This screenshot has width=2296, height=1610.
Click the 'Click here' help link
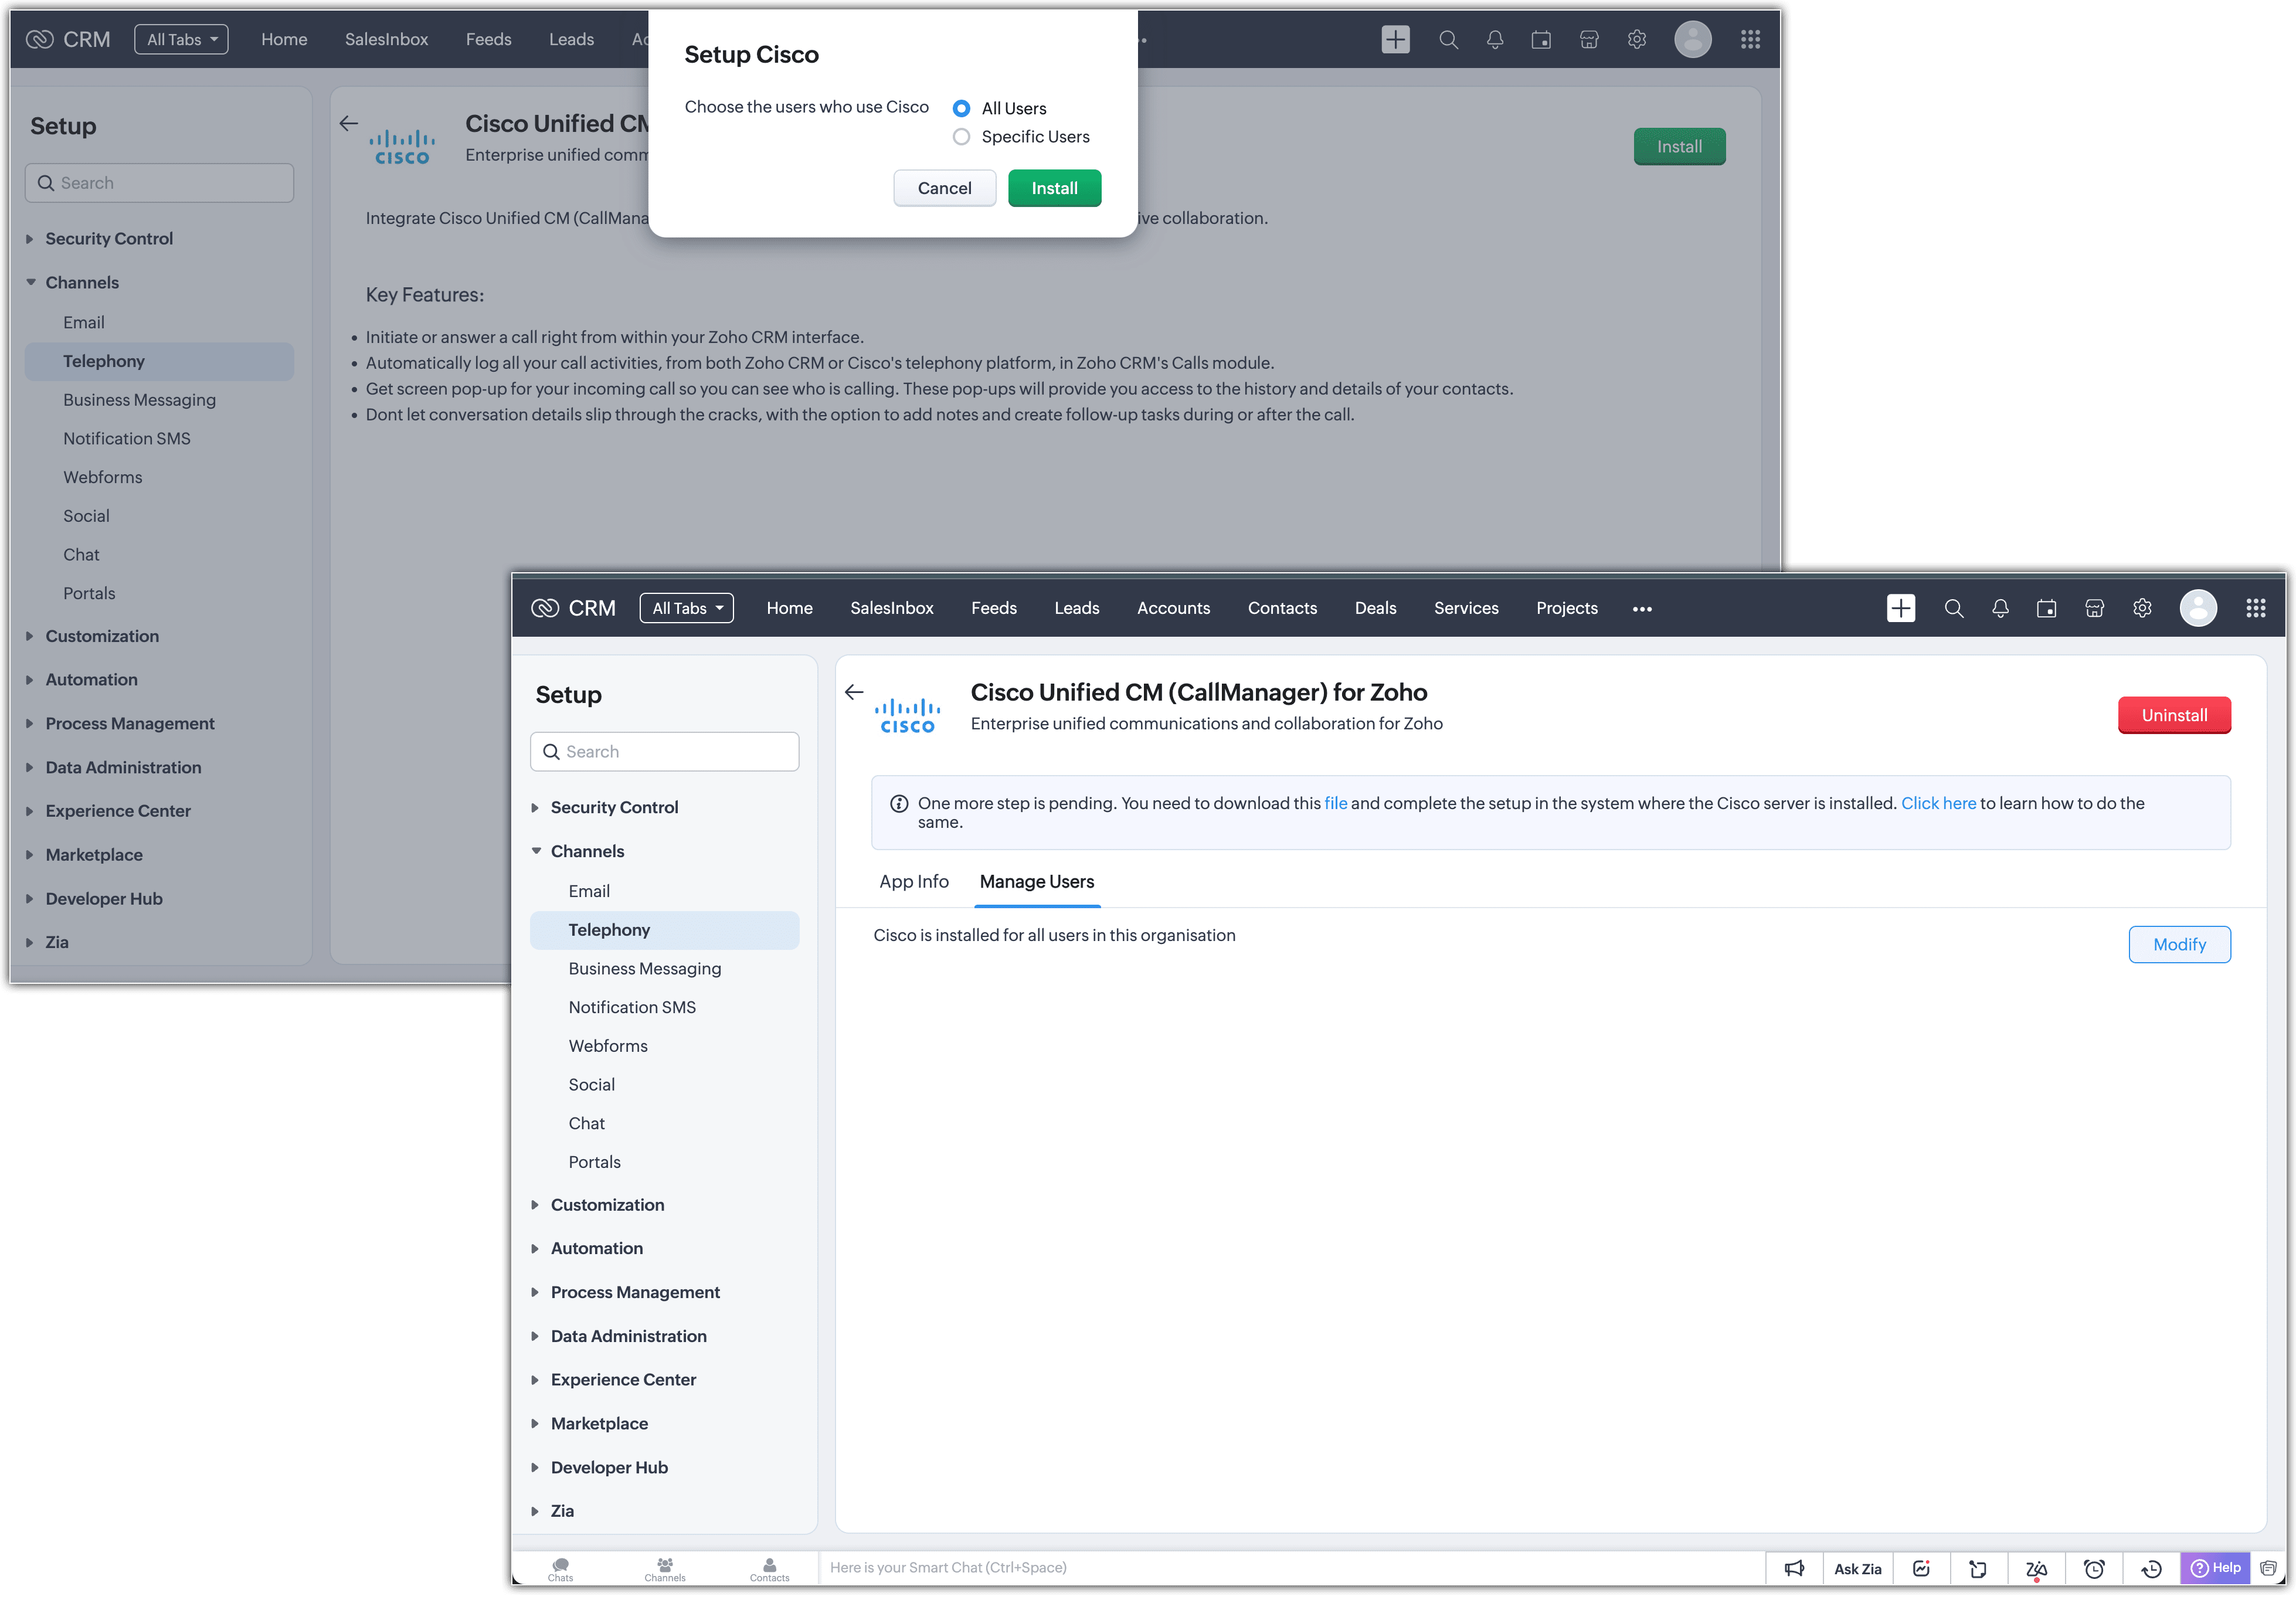(x=1938, y=803)
